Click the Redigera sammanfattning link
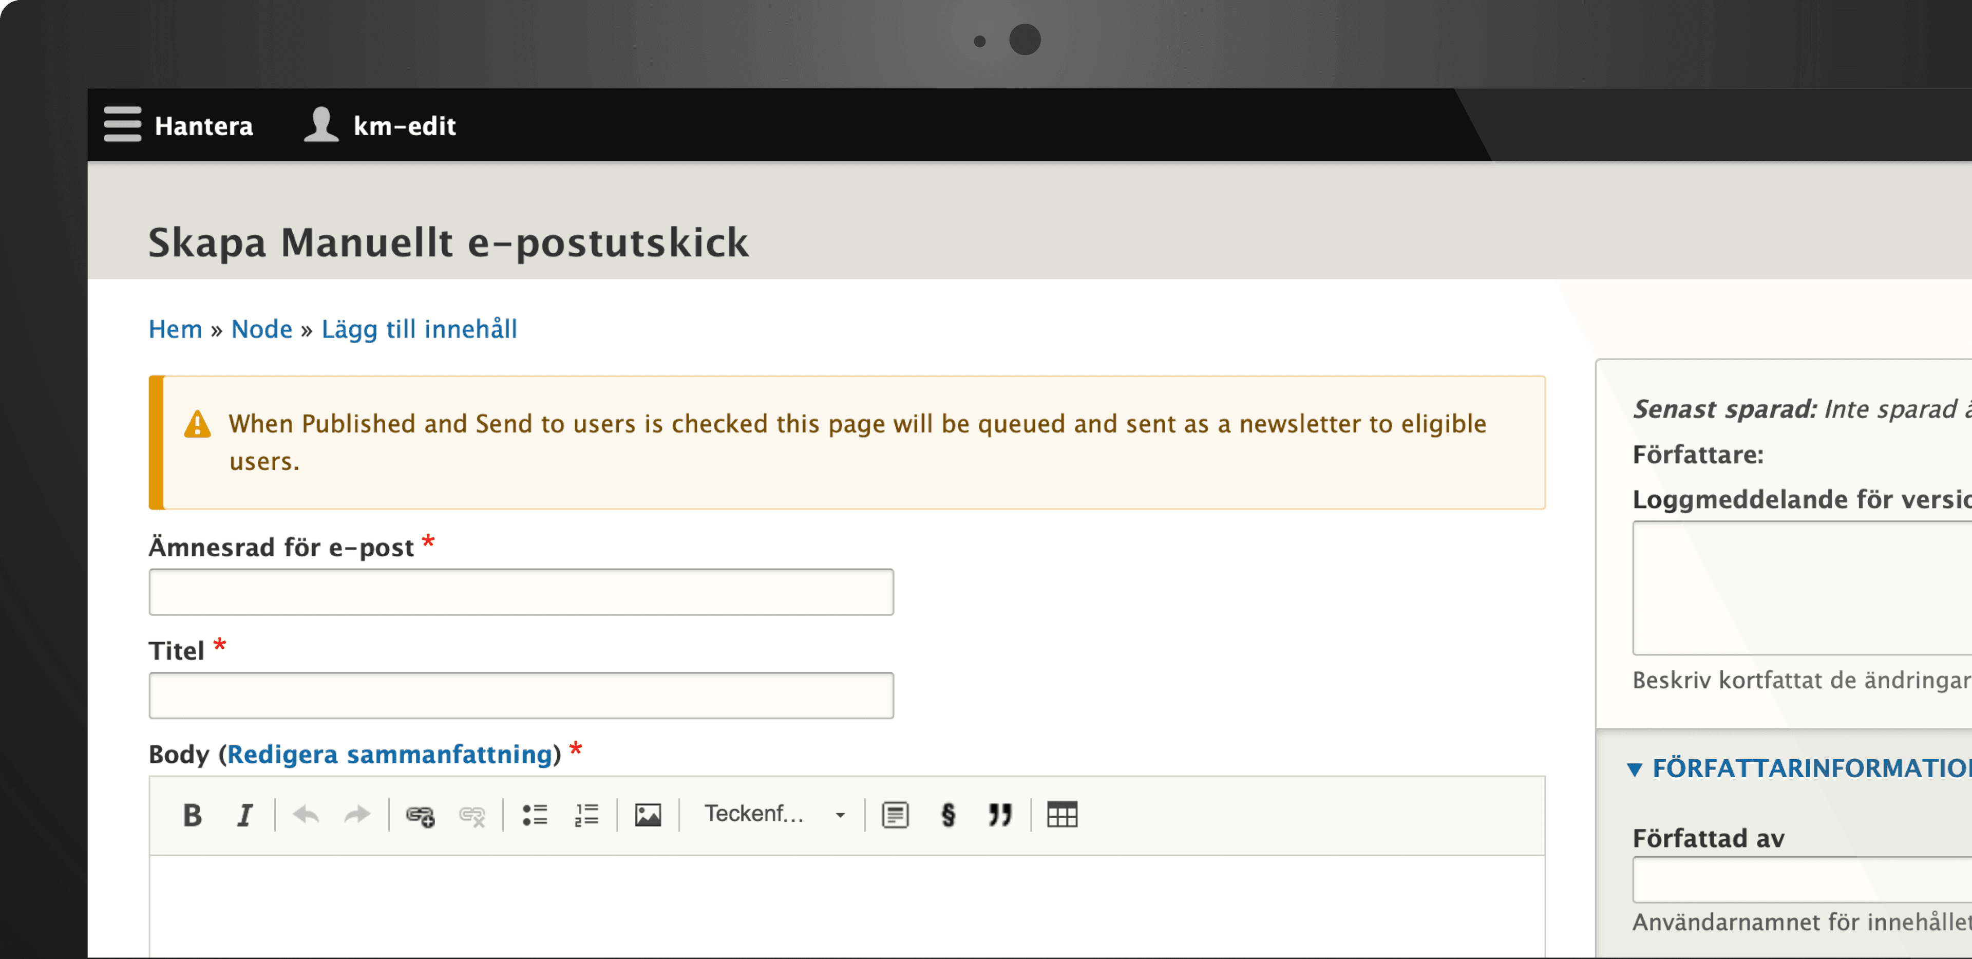Viewport: 1972px width, 959px height. pyautogui.click(x=390, y=755)
